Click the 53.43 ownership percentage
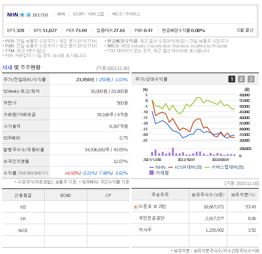This screenshot has height=254, width=262. click(x=251, y=207)
